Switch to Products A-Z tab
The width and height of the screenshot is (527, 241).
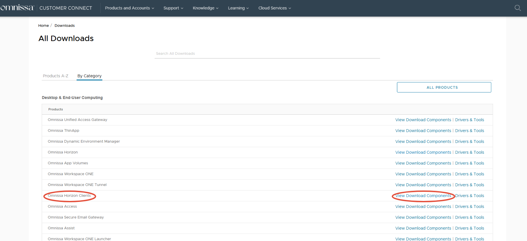pos(55,76)
